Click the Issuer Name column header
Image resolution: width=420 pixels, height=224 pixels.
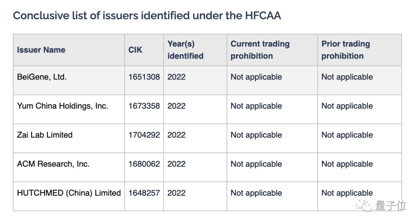[41, 50]
